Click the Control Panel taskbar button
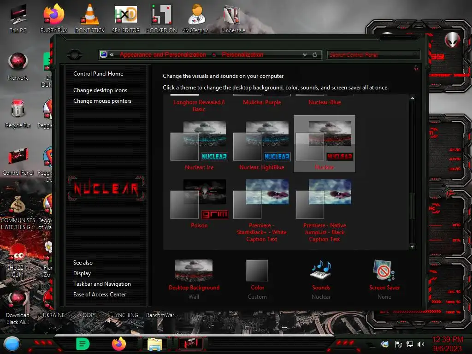 pyautogui.click(x=191, y=344)
